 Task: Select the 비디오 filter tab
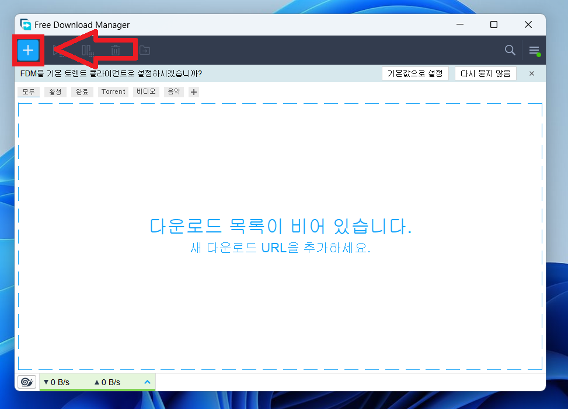(x=146, y=92)
